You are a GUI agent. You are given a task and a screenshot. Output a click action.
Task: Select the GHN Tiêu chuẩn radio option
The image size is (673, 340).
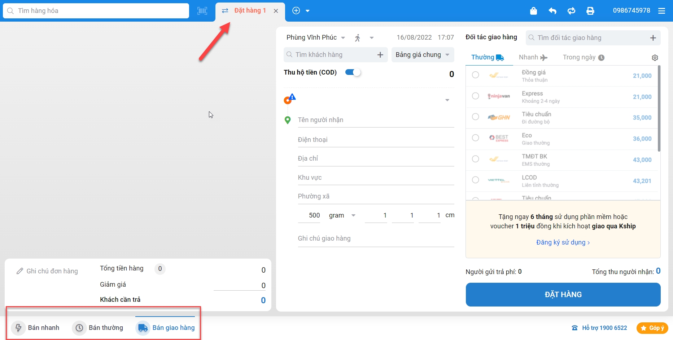click(476, 117)
